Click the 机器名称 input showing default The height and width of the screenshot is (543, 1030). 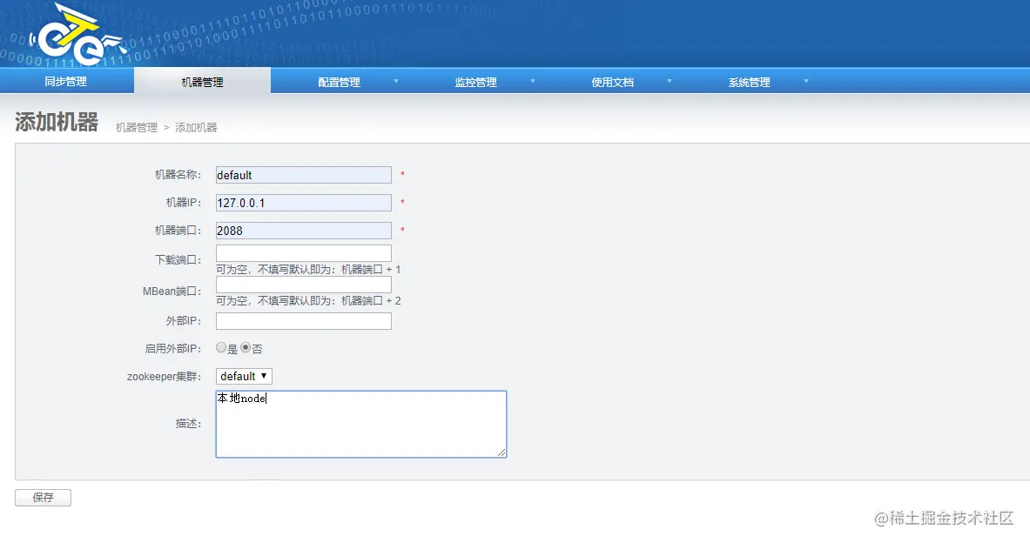click(303, 174)
